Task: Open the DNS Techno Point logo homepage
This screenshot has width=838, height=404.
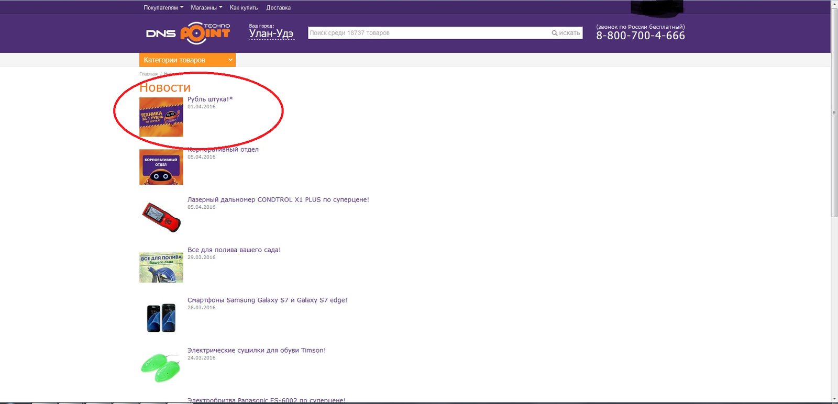Action: [x=188, y=33]
